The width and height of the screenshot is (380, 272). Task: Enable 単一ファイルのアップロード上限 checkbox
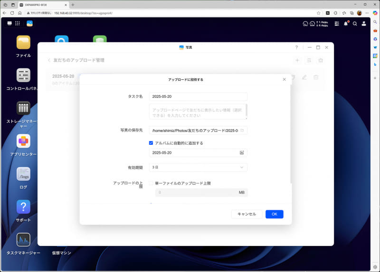151,183
